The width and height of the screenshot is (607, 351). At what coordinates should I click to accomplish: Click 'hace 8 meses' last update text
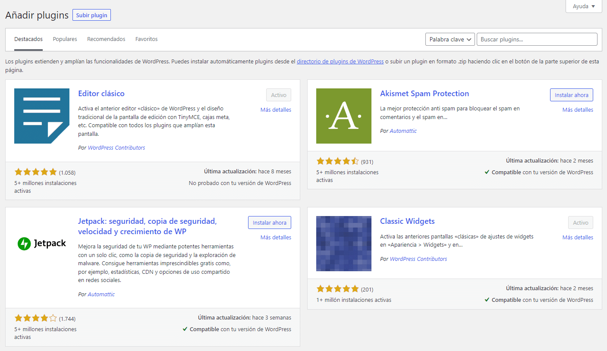tap(275, 171)
